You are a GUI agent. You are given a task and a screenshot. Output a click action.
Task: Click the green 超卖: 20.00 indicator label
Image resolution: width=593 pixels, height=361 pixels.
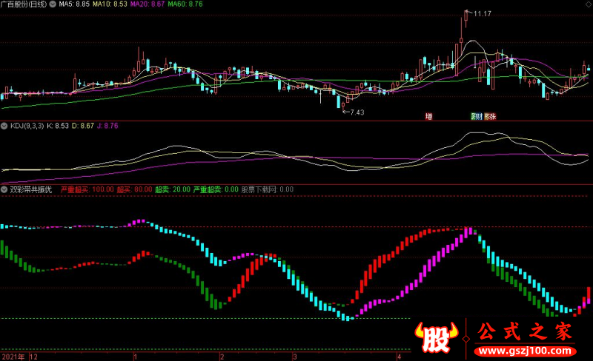[x=173, y=189]
